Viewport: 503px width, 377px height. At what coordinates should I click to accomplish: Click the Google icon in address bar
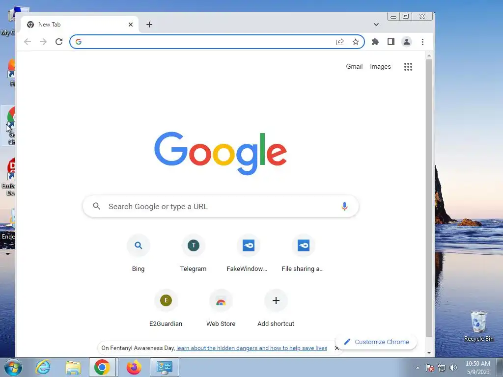coord(79,42)
